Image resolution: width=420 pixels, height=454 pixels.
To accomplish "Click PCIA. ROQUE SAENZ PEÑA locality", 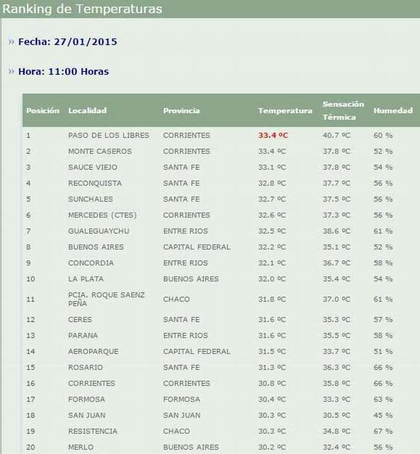I will click(x=107, y=299).
